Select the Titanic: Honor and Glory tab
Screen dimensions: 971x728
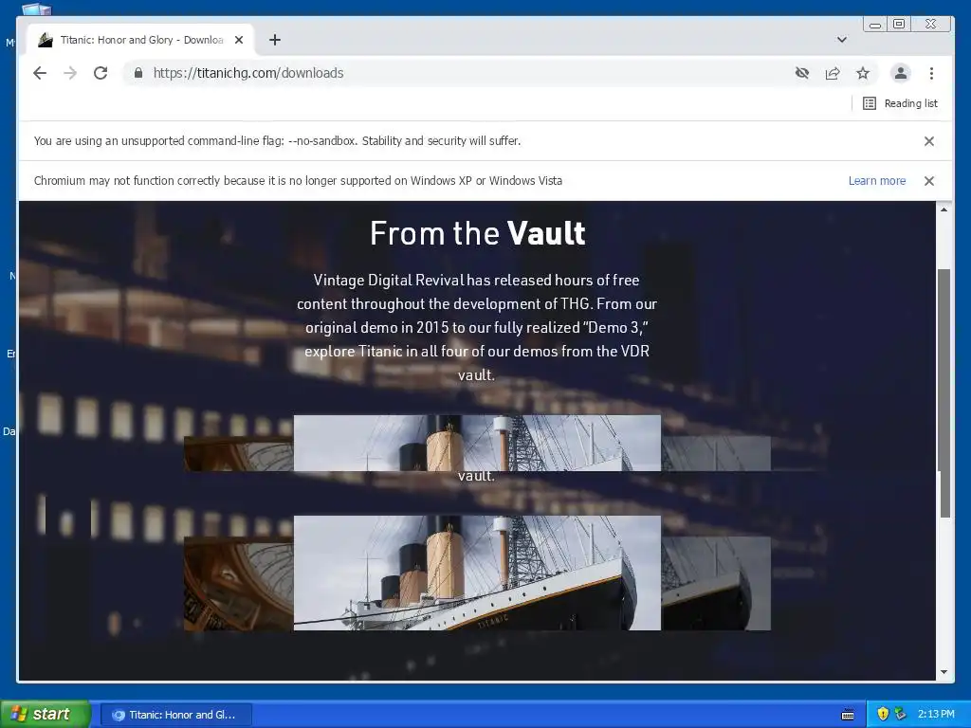pos(141,40)
